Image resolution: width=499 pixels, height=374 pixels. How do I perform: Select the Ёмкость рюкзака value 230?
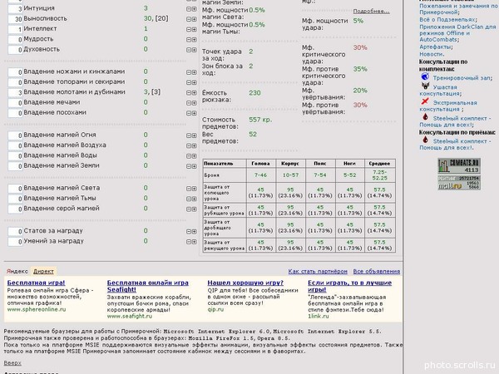(254, 93)
